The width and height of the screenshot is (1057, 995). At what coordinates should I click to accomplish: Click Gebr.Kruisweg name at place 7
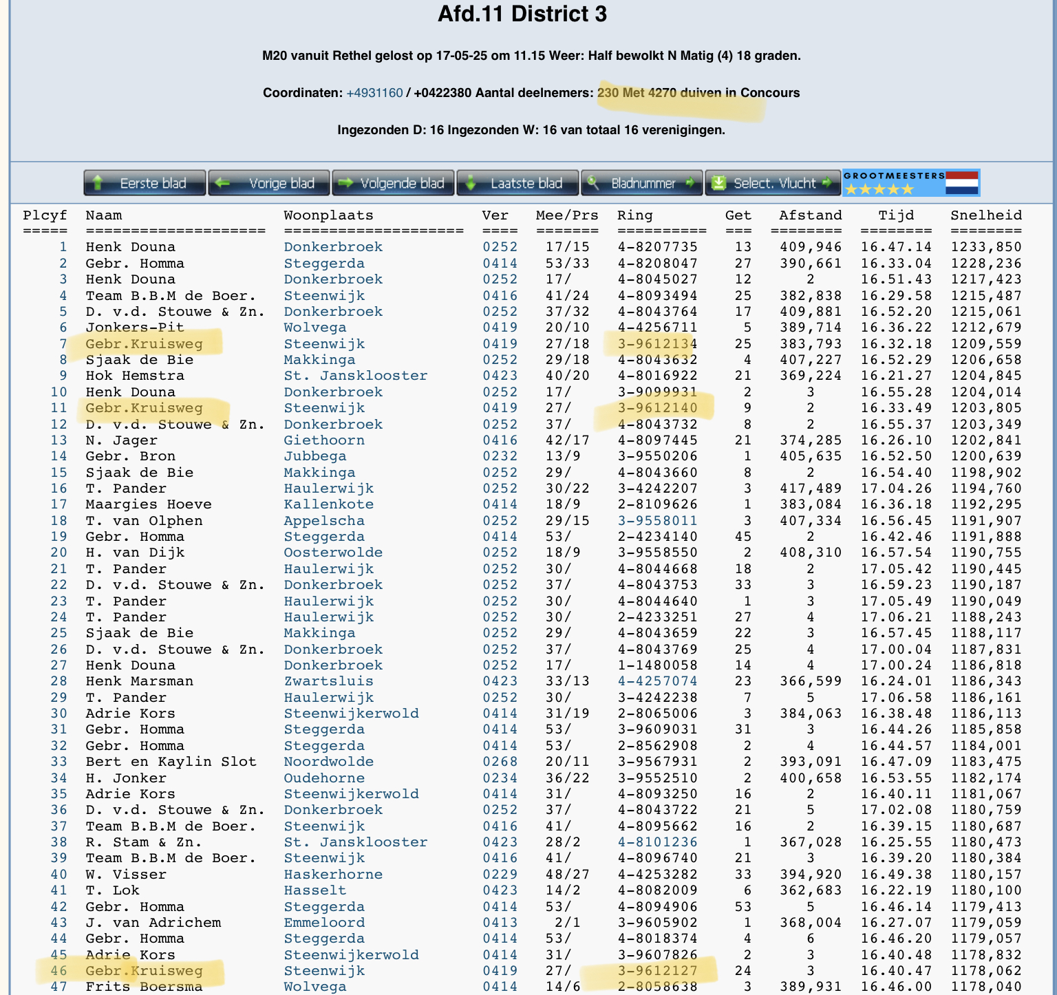pos(144,344)
